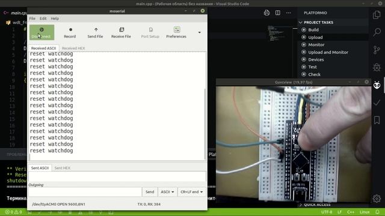The image size is (385, 216).
Task: Open the Bookmarks view in activity bar
Action: pyautogui.click(x=377, y=120)
